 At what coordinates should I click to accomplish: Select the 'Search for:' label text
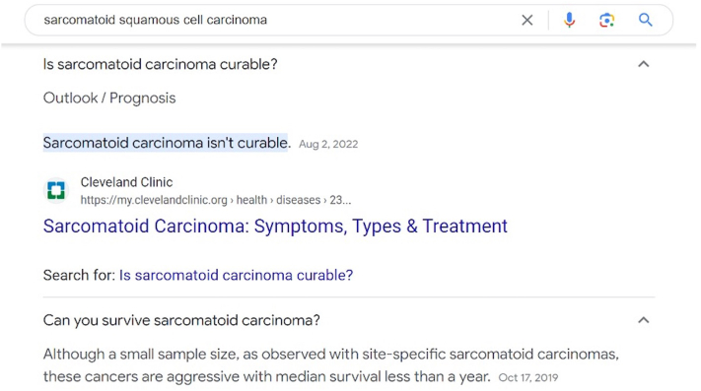click(x=79, y=275)
